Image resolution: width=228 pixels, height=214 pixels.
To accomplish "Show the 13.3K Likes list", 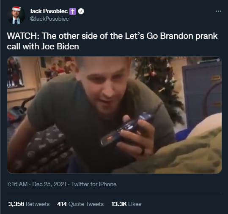I will (126, 204).
